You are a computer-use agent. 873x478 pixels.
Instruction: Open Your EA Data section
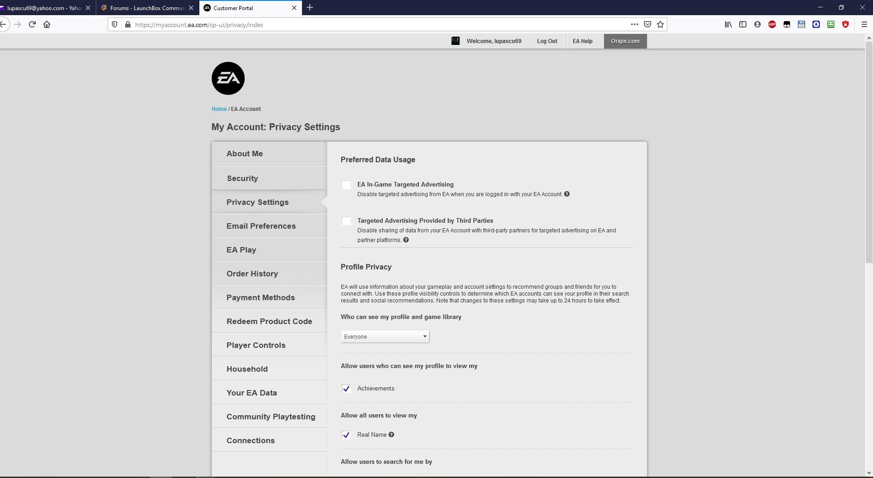(269, 393)
